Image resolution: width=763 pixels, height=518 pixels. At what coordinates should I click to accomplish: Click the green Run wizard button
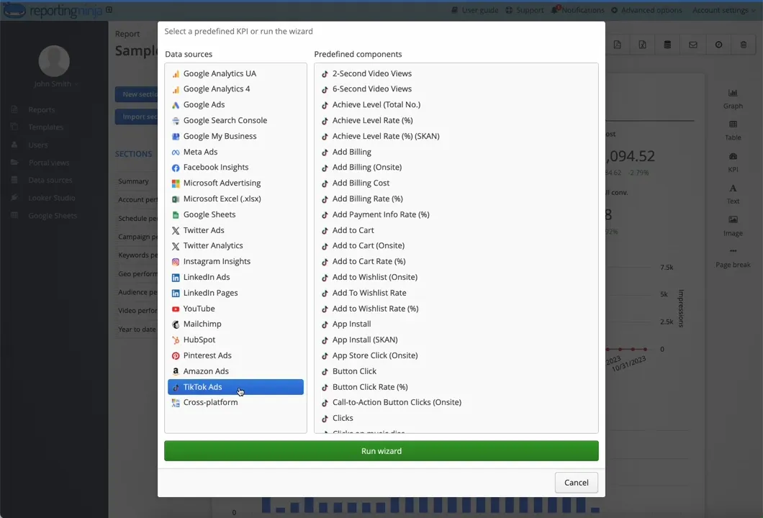click(x=381, y=451)
